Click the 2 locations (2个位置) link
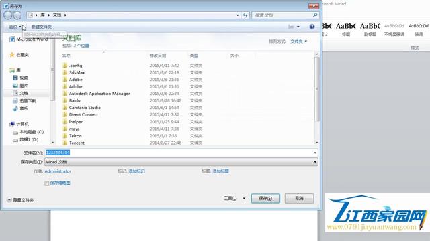The image size is (430, 241). 81,46
